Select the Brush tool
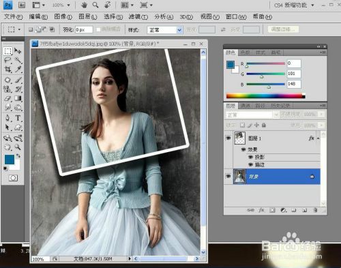Image resolution: width=341 pixels, height=268 pixels. [x=18, y=80]
